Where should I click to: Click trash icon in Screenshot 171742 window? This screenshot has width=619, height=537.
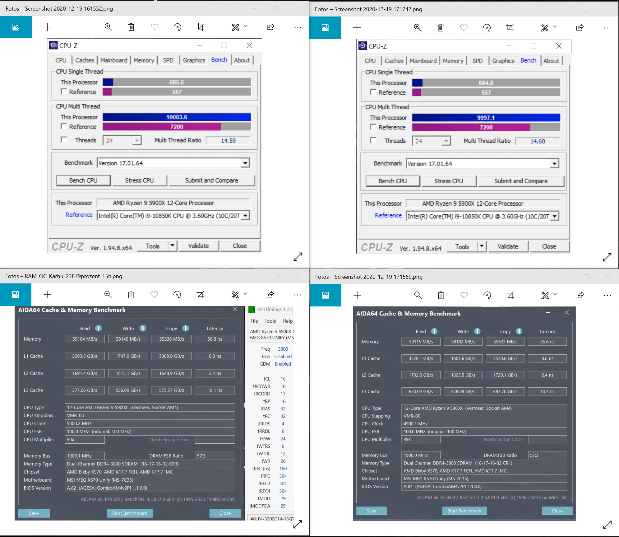[441, 28]
